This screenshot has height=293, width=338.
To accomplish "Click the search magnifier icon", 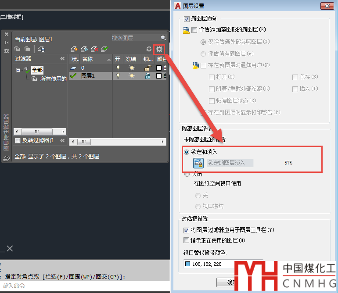I will pyautogui.click(x=163, y=38).
